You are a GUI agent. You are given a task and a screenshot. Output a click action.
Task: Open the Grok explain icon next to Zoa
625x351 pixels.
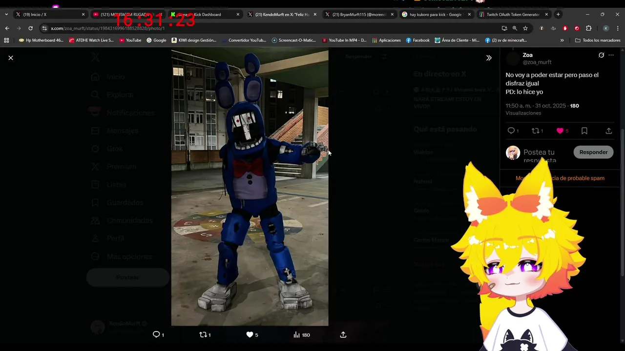click(x=601, y=55)
